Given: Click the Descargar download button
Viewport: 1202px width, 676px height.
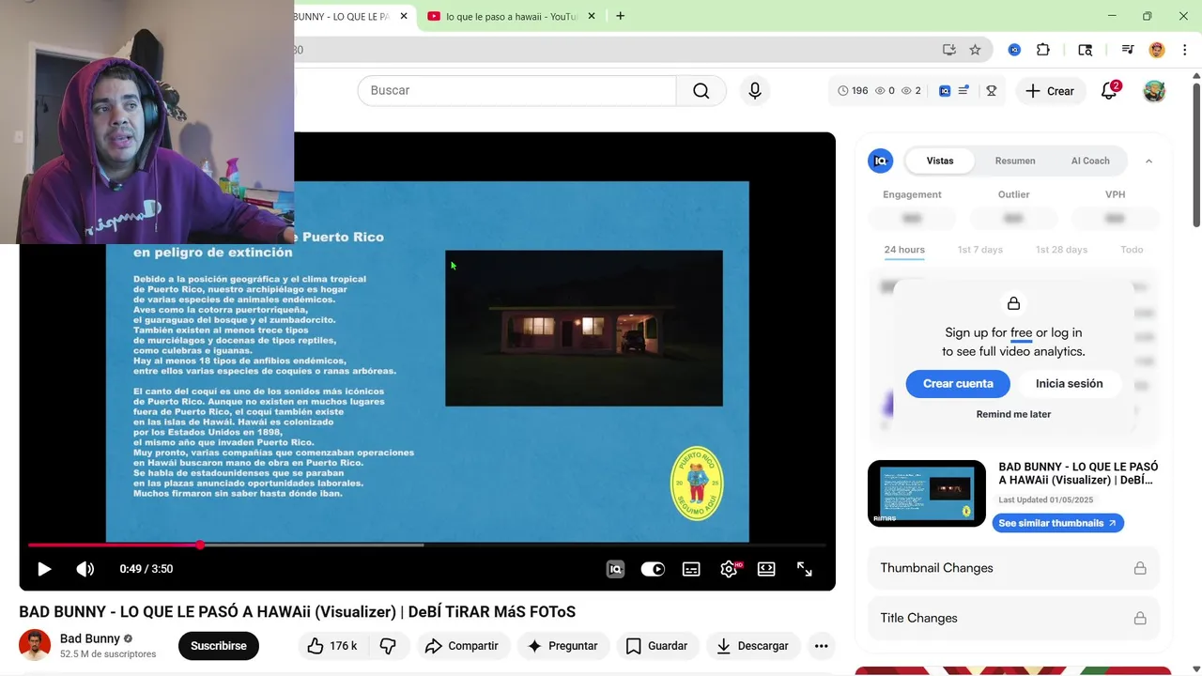Looking at the screenshot, I should coord(753,646).
